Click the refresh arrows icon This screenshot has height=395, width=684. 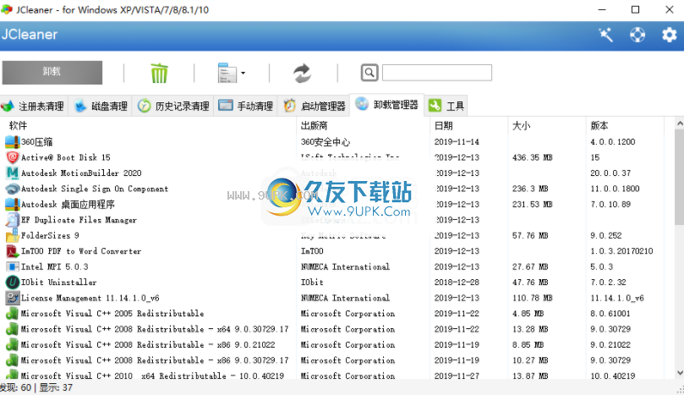pyautogui.click(x=302, y=73)
